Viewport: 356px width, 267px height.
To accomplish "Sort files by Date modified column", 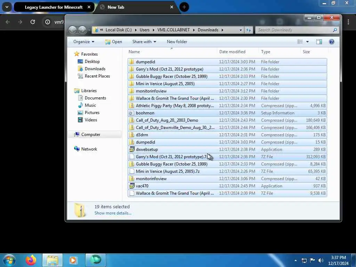I will click(237, 52).
